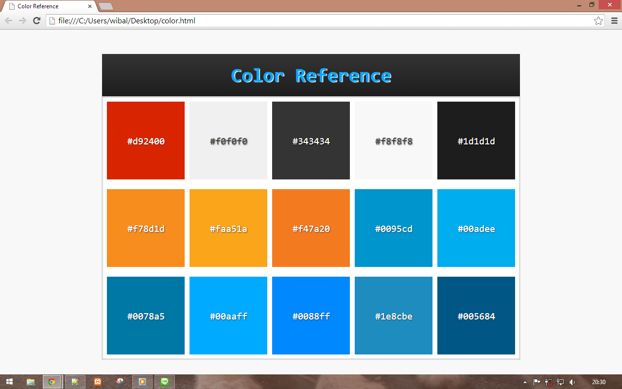
Task: Open the clock showing 20:30
Action: (599, 382)
